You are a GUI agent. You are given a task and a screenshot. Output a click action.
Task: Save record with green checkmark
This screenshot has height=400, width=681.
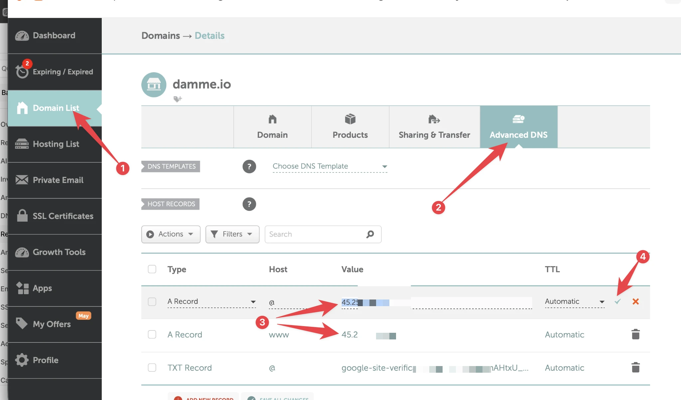(617, 301)
